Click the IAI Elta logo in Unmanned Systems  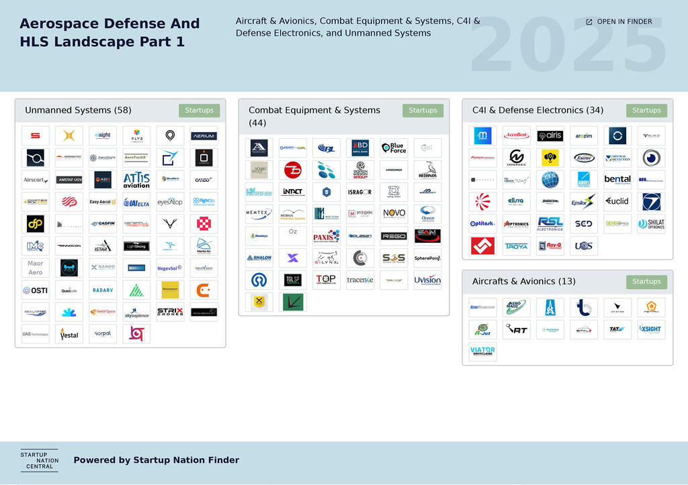point(136,202)
